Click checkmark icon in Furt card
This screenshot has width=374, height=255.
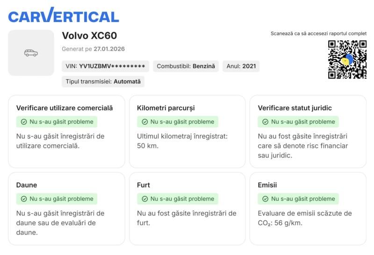coord(144,198)
